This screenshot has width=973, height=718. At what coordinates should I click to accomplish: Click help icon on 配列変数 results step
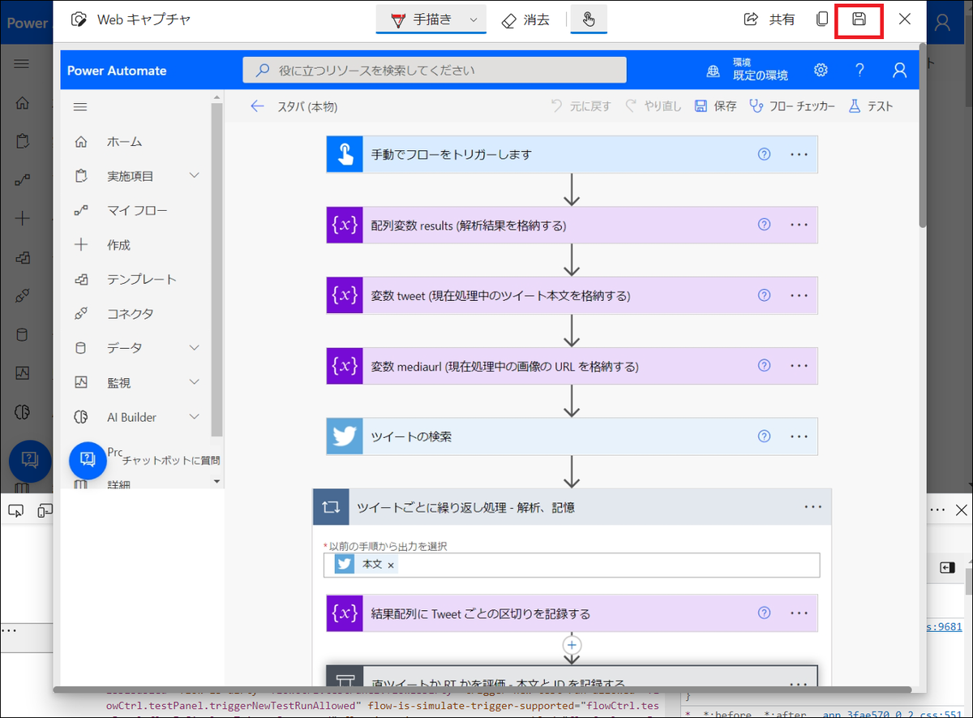[x=764, y=225]
